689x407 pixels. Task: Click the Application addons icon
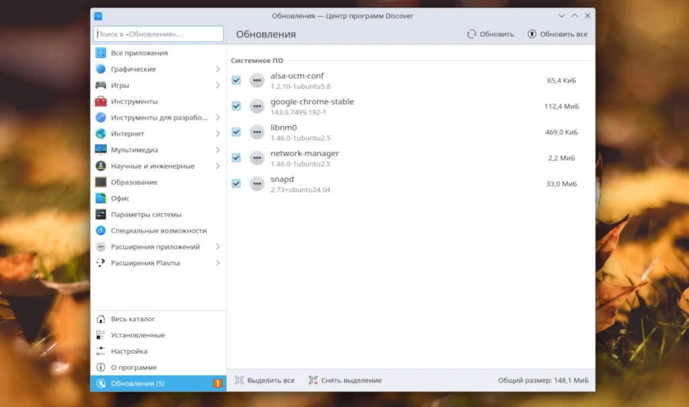(x=101, y=246)
